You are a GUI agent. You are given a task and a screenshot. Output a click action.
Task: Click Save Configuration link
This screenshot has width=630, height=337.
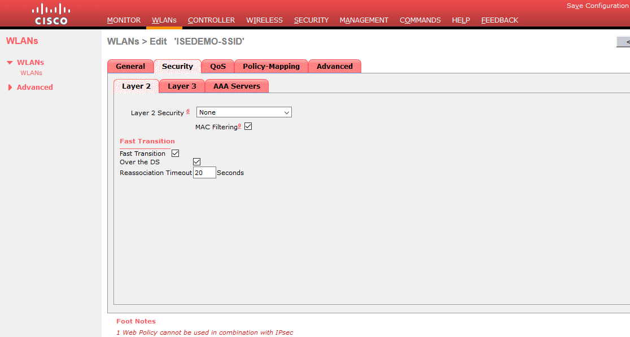[597, 6]
